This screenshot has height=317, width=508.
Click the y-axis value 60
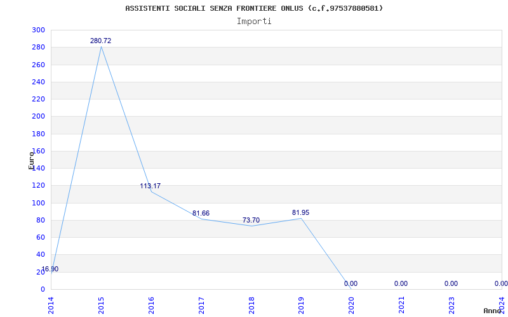(41, 237)
